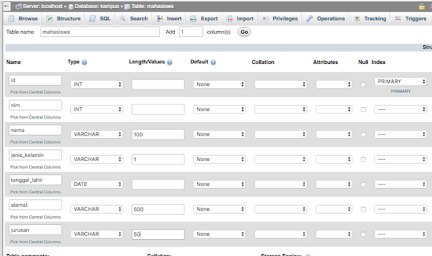Toggle Null checkbox for jurusan column

[x=363, y=234]
